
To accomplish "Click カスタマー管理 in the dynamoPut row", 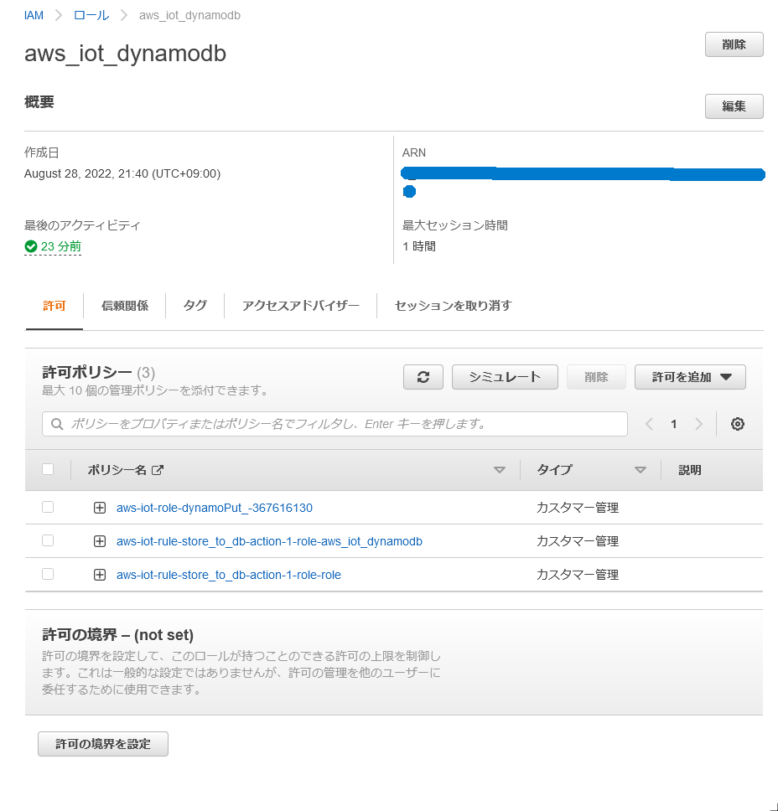I will (x=578, y=508).
